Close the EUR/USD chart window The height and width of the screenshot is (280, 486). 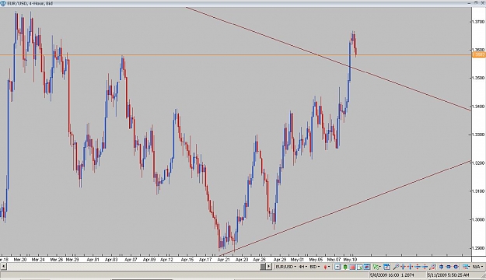point(483,3)
